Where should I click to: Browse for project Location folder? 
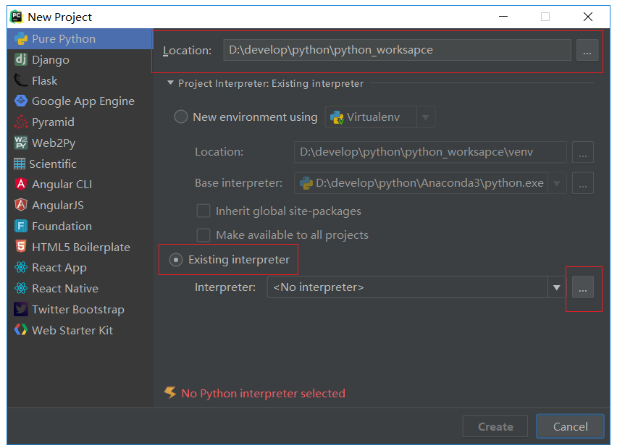[587, 50]
